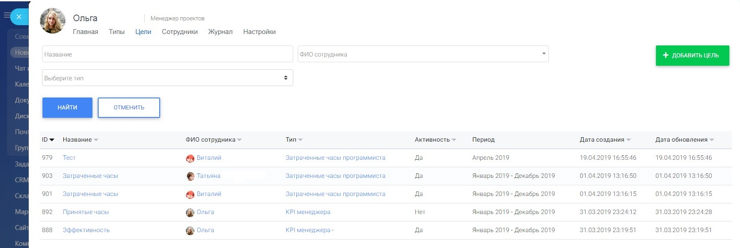The image size is (740, 248).
Task: Click the blue Найти button
Action: [67, 108]
